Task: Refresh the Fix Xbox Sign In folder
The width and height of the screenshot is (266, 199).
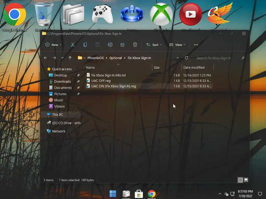Action: click(187, 58)
